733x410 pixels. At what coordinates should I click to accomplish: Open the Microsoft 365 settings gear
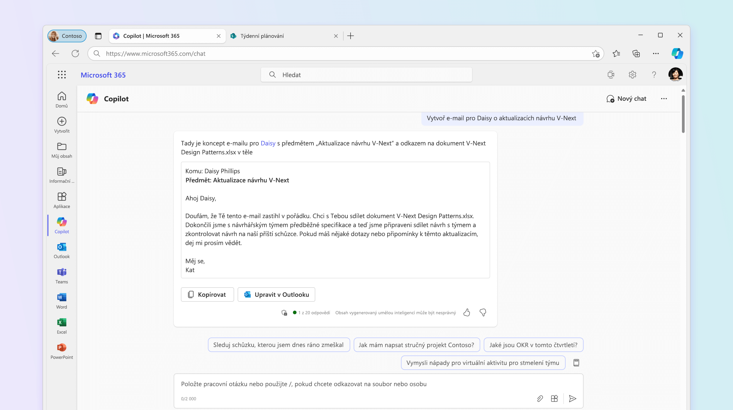pyautogui.click(x=632, y=75)
